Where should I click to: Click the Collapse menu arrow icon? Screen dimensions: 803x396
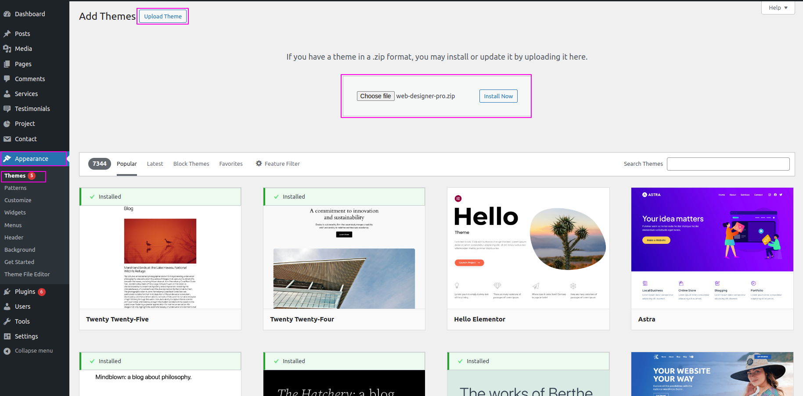pyautogui.click(x=7, y=351)
